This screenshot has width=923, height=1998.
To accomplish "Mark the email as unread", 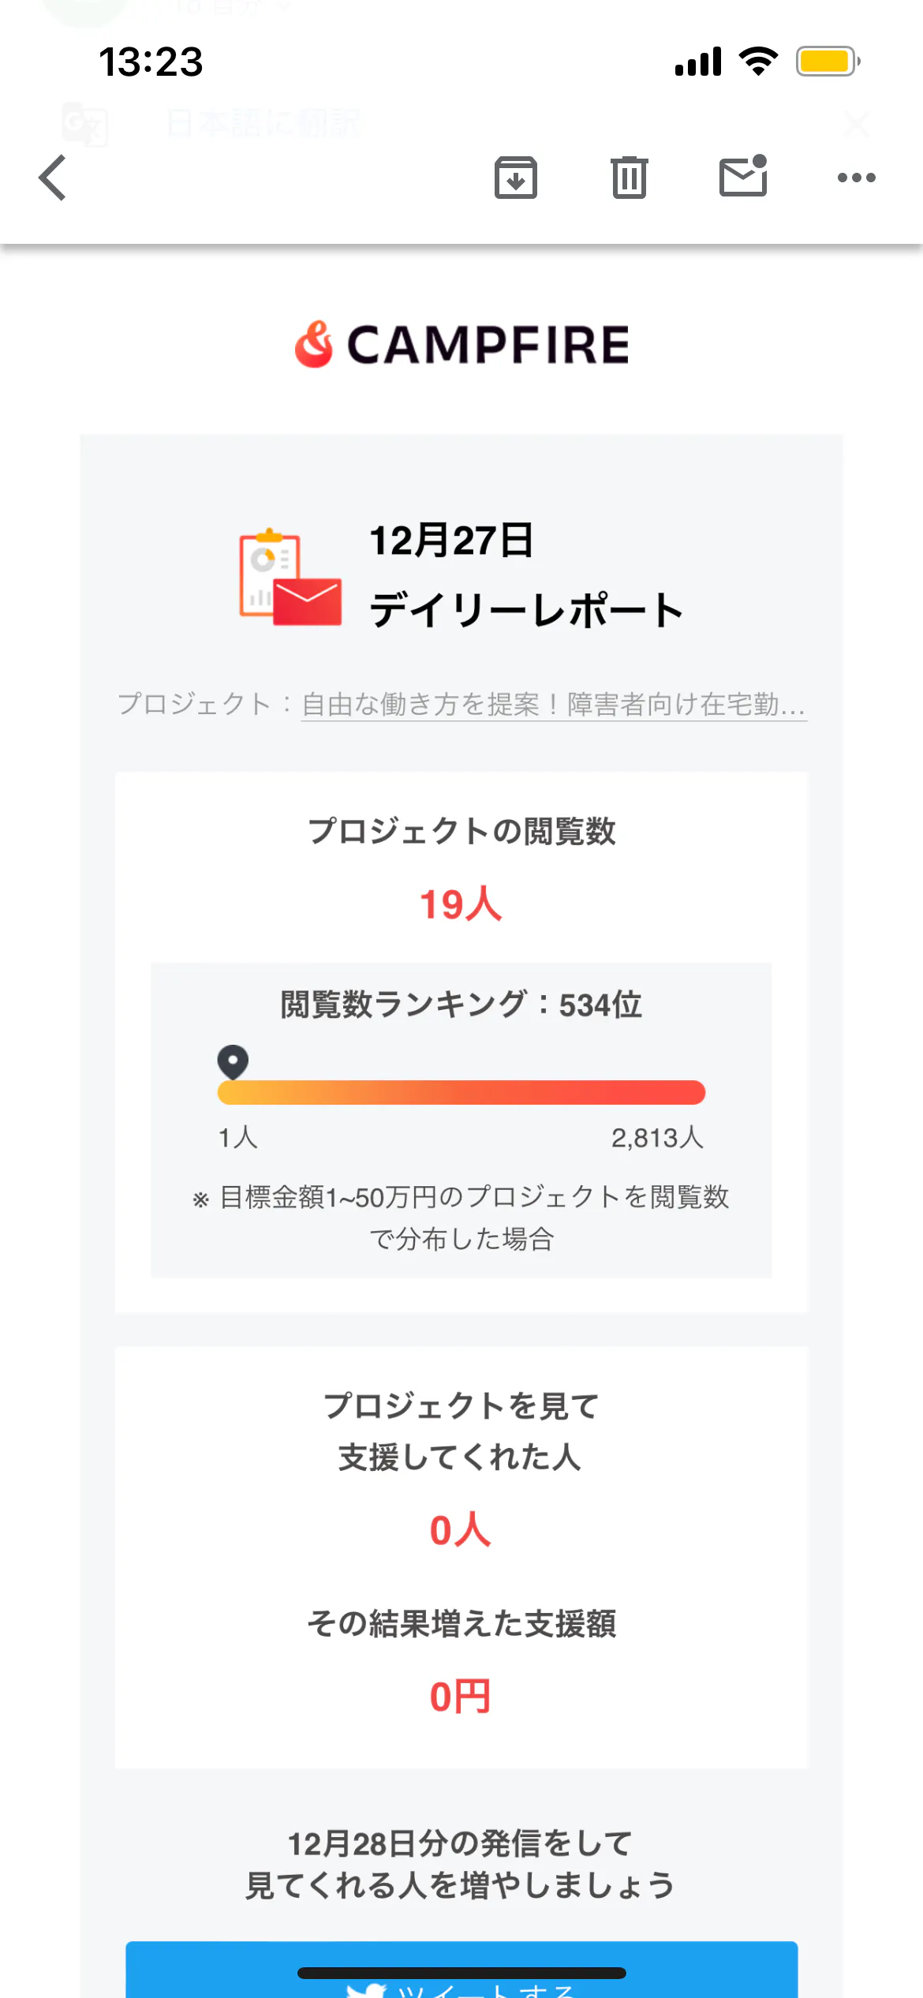I will point(743,176).
